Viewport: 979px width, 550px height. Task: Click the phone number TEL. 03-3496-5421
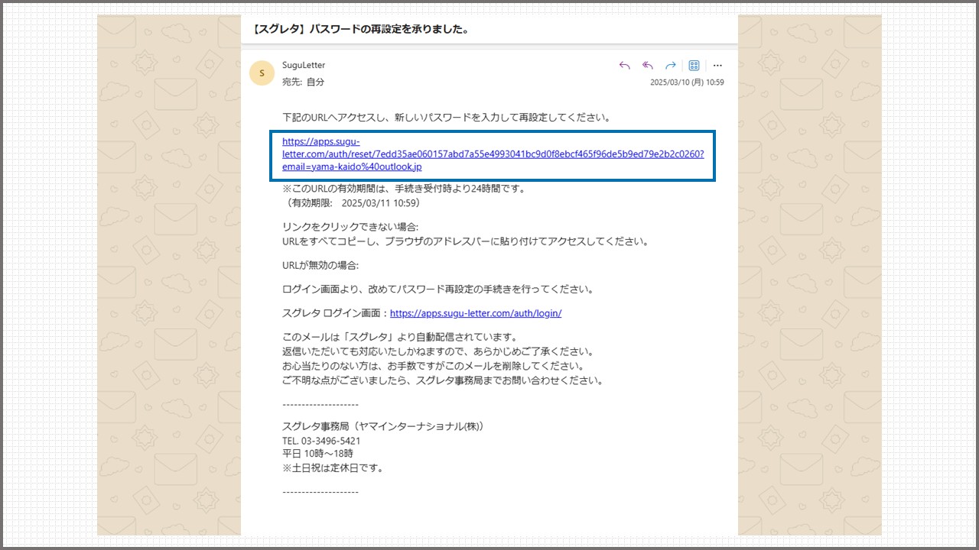coord(321,441)
